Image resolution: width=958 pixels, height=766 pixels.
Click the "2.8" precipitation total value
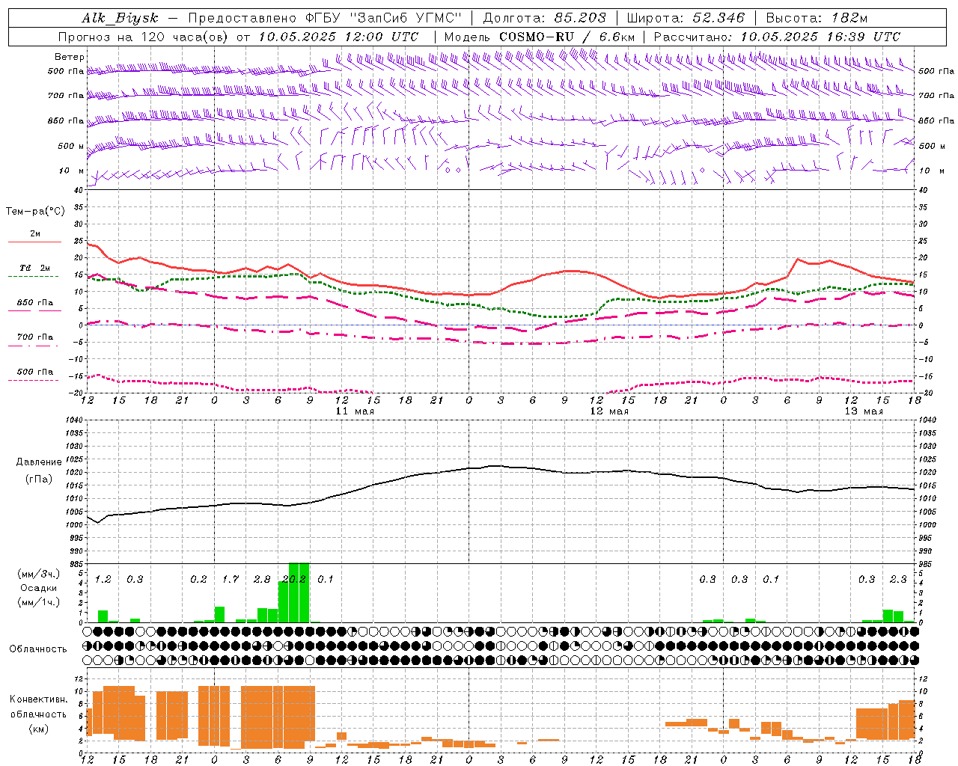tap(262, 579)
